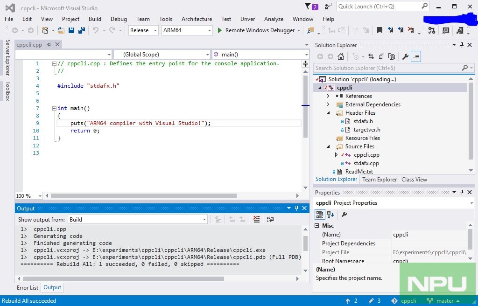Open the main() member dropdown
478x306 pixels.
(261, 55)
